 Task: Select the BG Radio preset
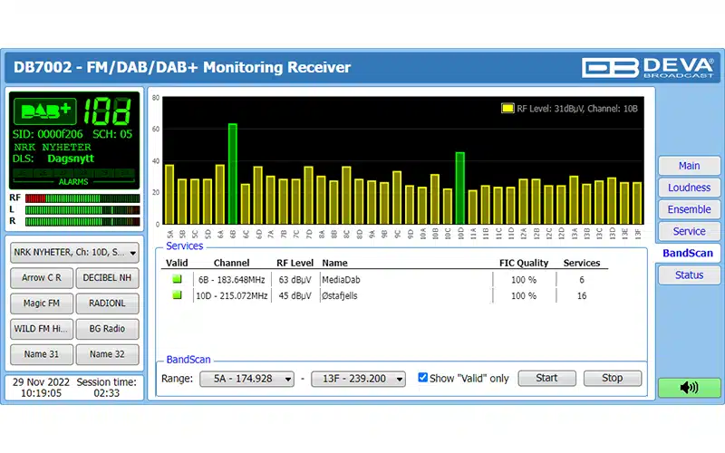(x=107, y=329)
